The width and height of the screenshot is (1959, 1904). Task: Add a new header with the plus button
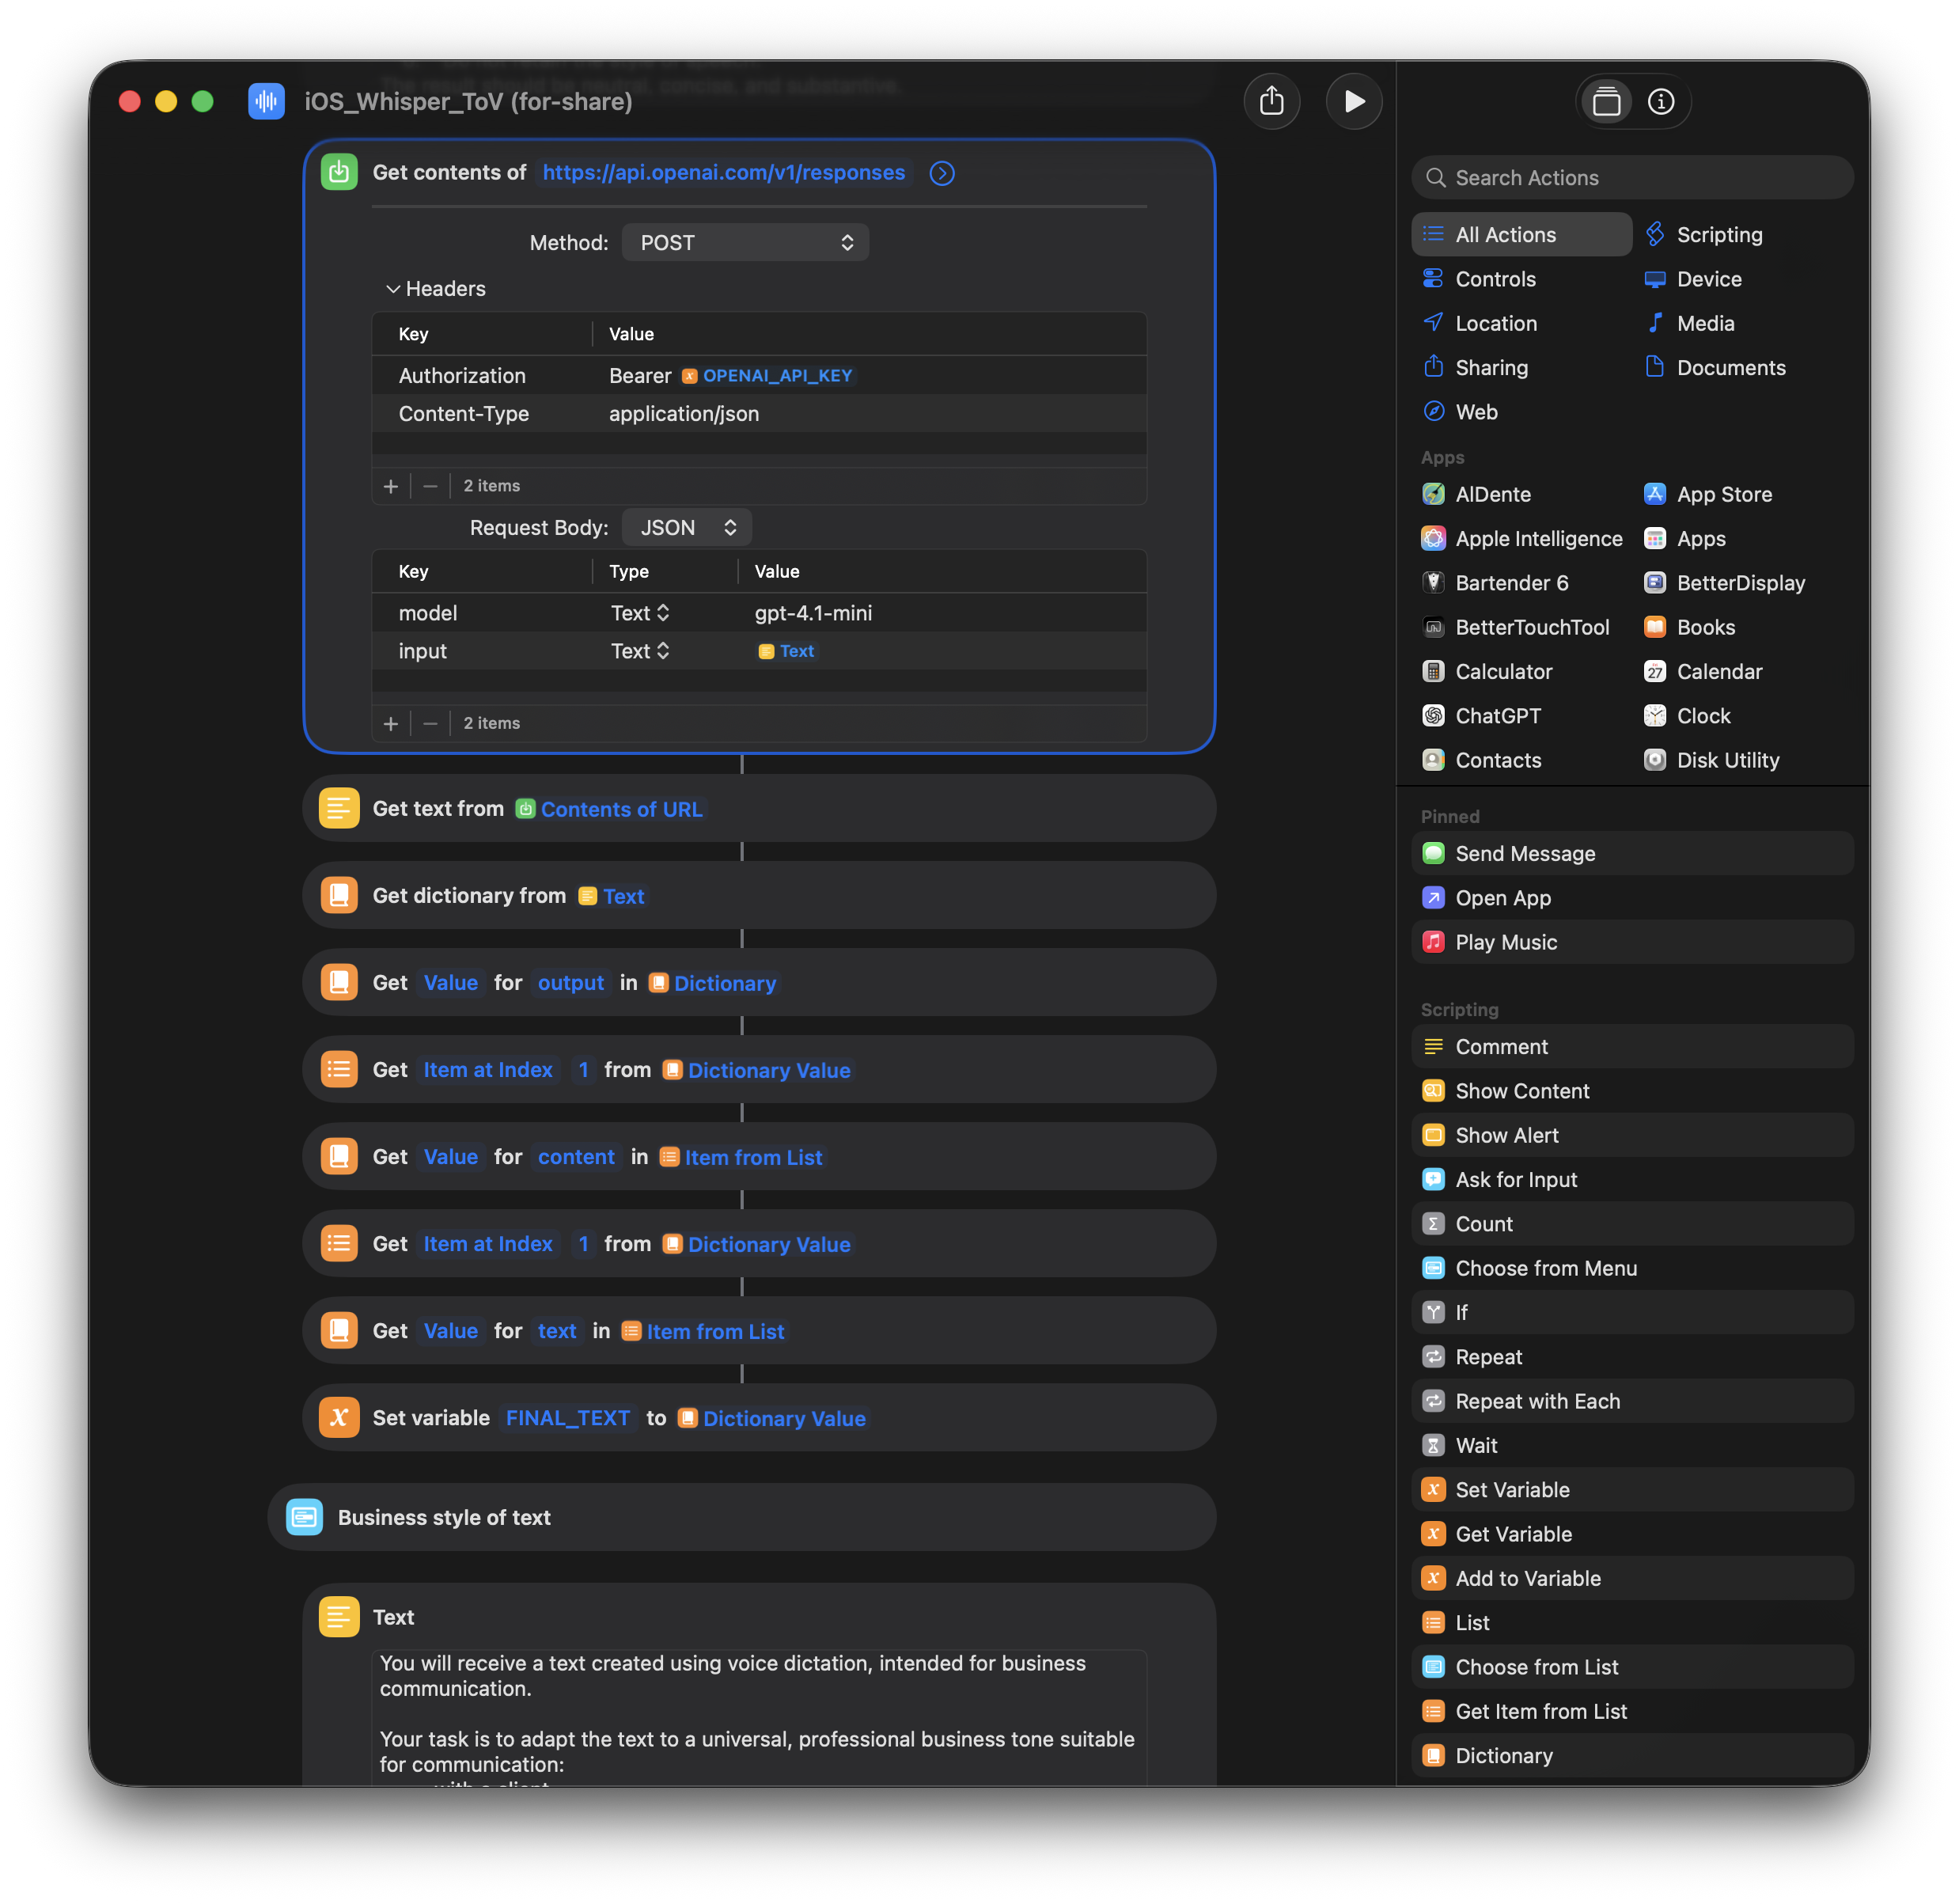391,486
